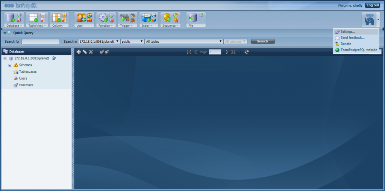This screenshot has width=385, height=191.
Task: Refresh the data grid
Action: coord(247,52)
